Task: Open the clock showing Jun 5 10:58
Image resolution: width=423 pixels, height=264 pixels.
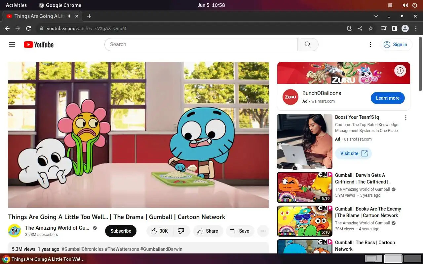Action: (211, 5)
